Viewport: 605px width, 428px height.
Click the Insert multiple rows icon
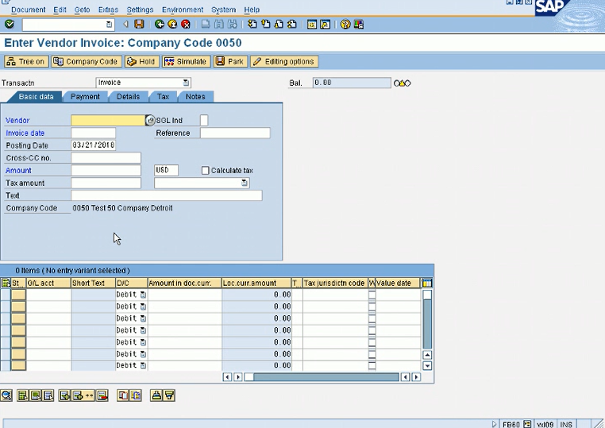click(83, 395)
